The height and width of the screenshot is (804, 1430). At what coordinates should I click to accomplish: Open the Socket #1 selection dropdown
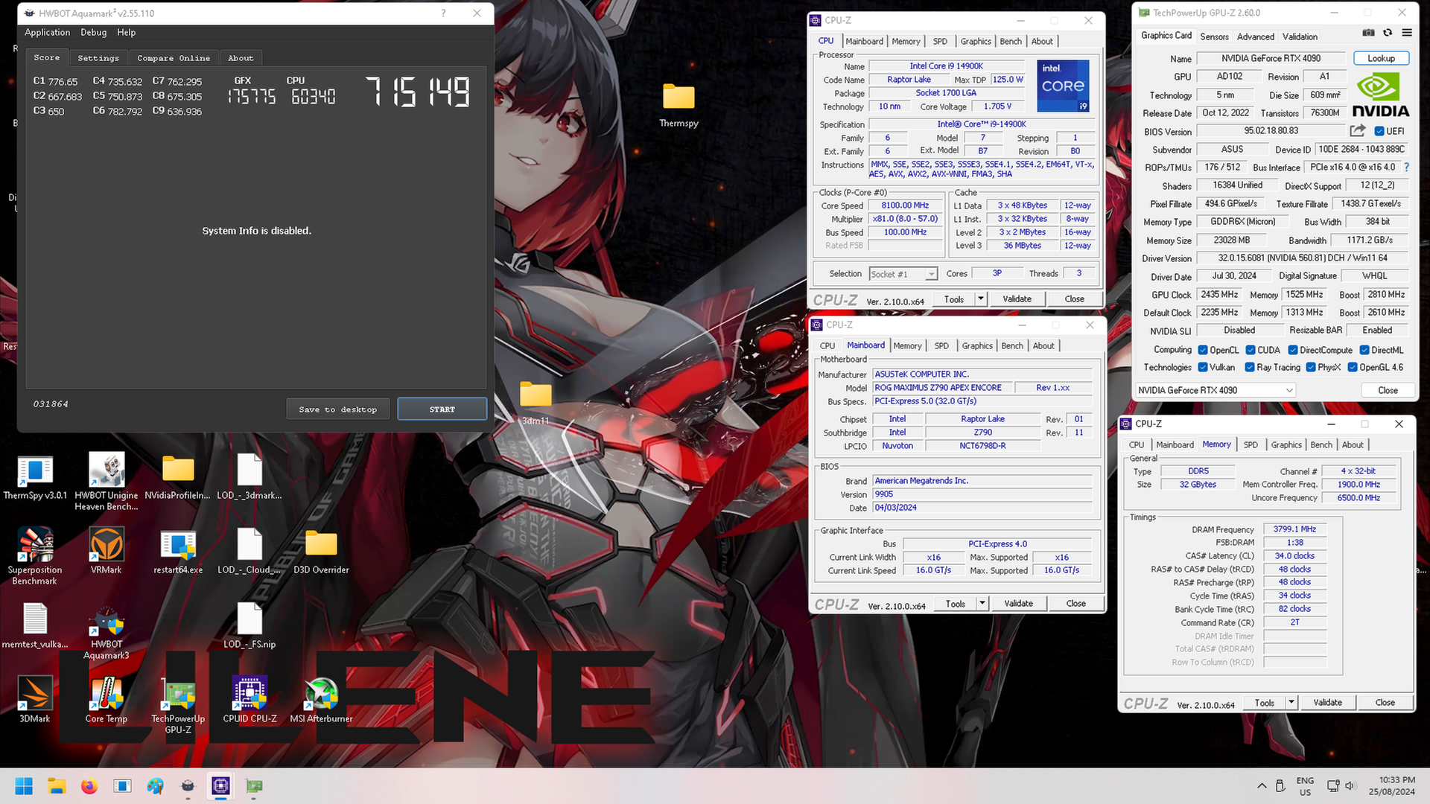(x=903, y=274)
